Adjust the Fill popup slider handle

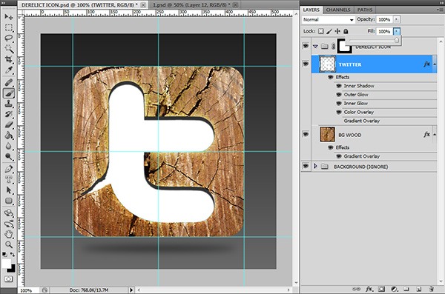click(397, 40)
